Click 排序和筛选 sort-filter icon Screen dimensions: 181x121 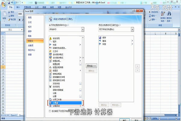pos(163,14)
